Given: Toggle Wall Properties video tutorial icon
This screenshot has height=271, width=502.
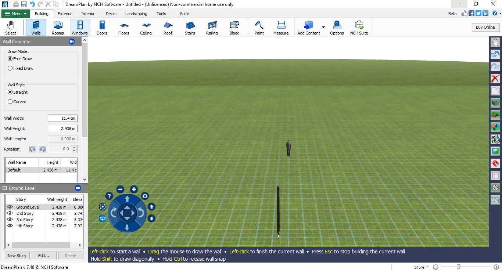Looking at the screenshot, I should pyautogui.click(x=72, y=41).
